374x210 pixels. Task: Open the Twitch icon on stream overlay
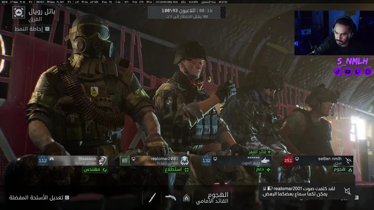tap(358, 71)
